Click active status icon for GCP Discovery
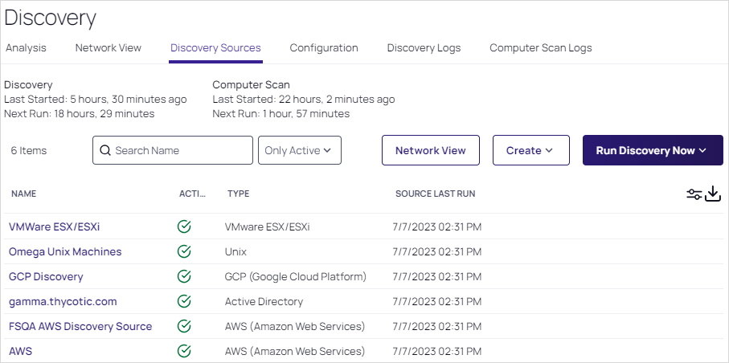This screenshot has width=729, height=363. pos(184,276)
